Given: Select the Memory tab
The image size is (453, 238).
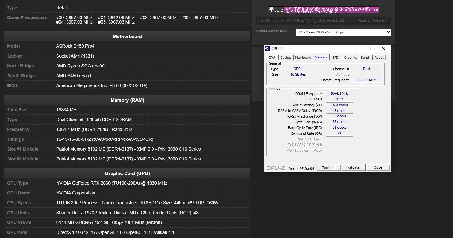Looking at the screenshot, I should tap(321, 57).
